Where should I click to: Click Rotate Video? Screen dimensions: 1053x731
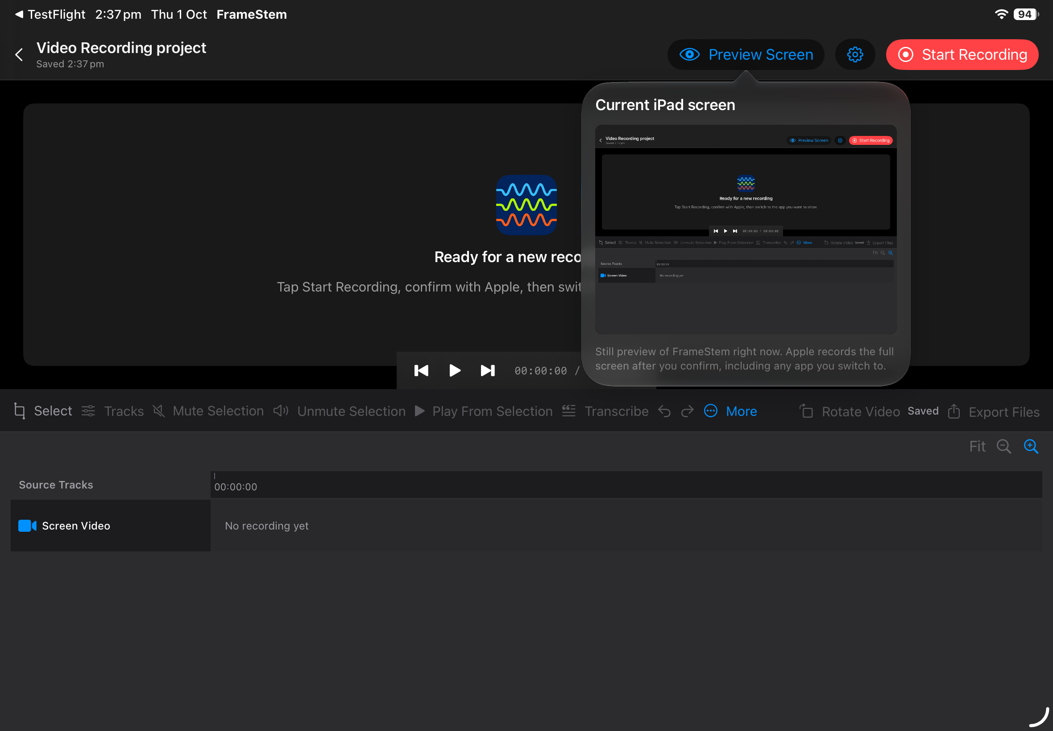(850, 411)
